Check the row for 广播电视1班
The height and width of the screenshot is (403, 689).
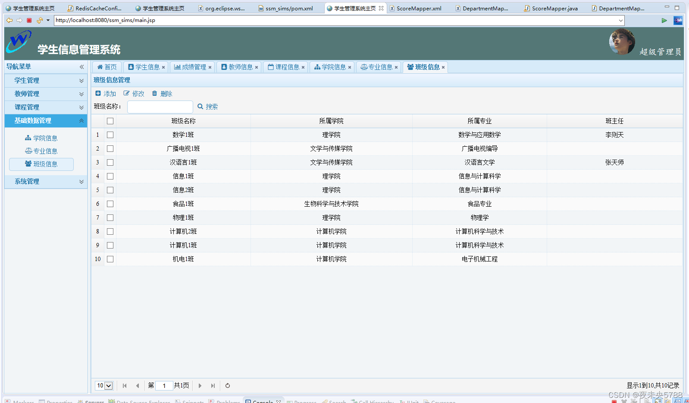point(110,149)
